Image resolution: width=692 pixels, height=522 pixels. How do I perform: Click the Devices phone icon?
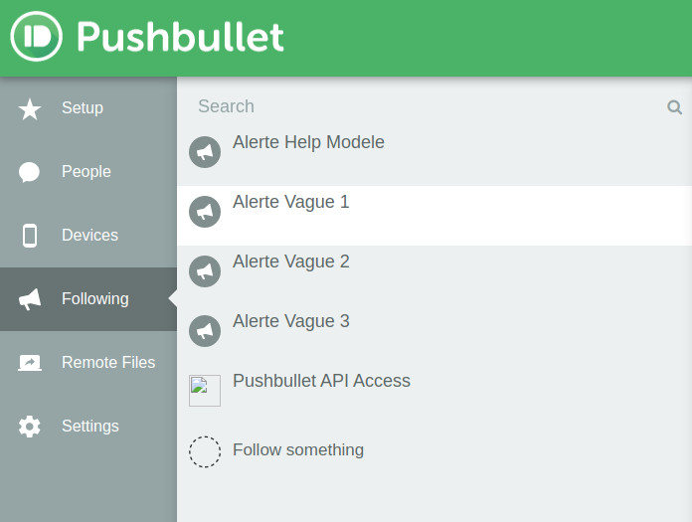coord(30,236)
